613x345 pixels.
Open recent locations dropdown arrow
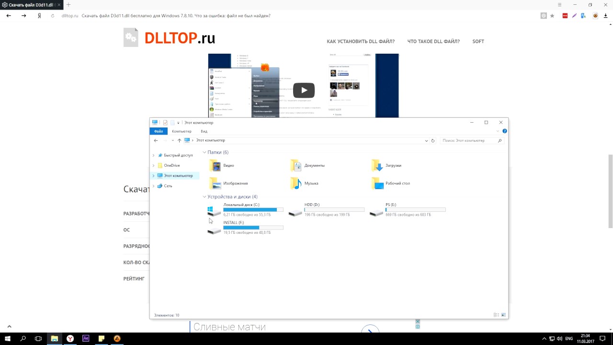[x=172, y=140]
